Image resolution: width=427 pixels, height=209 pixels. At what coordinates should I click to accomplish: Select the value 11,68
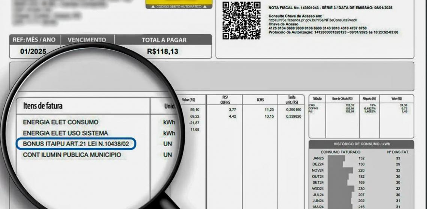tap(195, 130)
